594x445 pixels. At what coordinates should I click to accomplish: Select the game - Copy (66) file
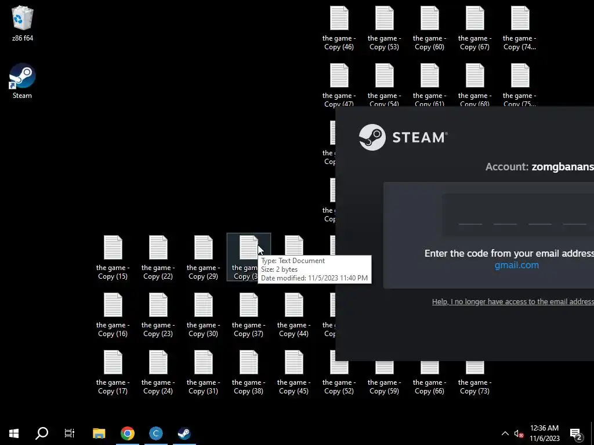pos(429,378)
